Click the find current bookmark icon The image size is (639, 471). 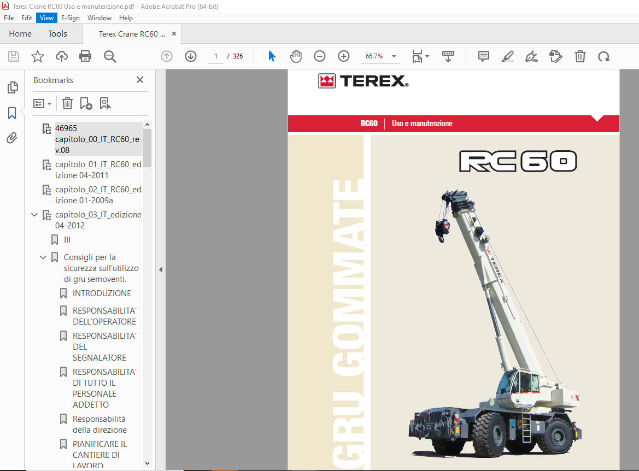[105, 103]
